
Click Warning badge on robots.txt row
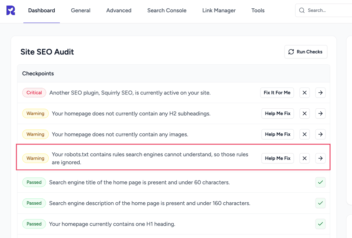click(35, 158)
